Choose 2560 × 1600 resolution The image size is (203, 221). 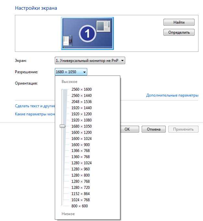[81, 89]
